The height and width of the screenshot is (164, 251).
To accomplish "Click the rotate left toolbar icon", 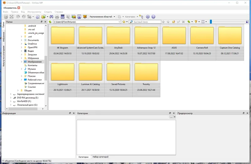I will click(18, 17).
